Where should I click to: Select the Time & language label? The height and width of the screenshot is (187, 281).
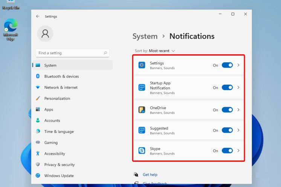59,132
